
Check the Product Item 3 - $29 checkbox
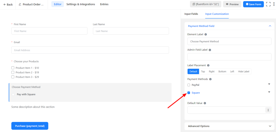click(x=13, y=77)
